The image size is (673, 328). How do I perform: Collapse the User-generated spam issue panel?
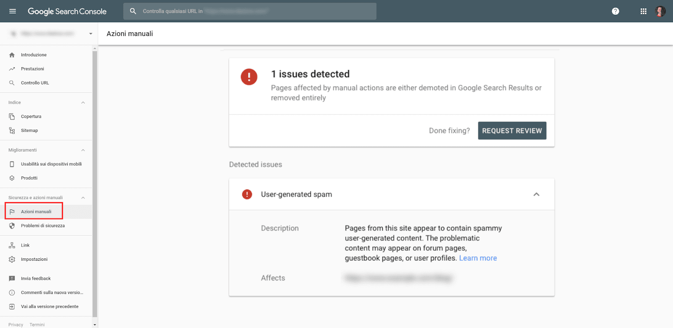(536, 194)
